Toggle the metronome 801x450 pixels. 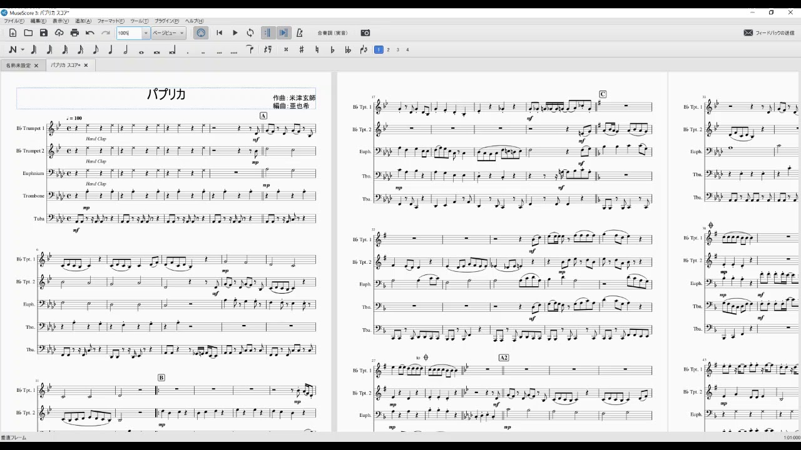click(x=299, y=33)
